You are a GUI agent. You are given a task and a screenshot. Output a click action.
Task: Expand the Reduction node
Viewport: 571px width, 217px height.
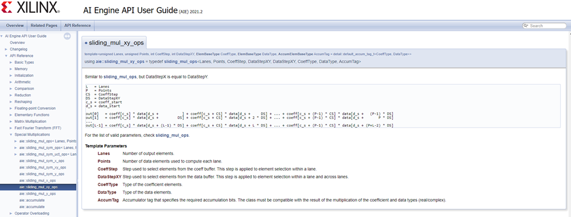click(11, 95)
